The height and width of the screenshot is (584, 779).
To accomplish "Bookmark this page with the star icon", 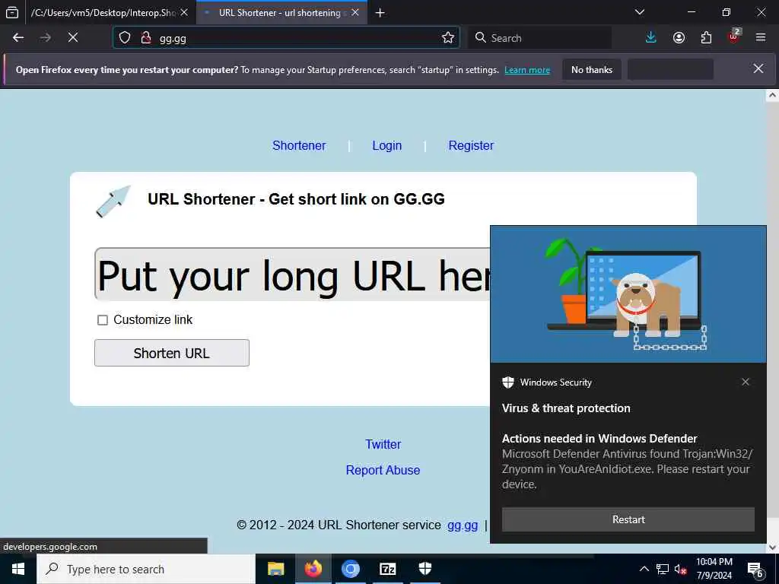I will tap(447, 38).
